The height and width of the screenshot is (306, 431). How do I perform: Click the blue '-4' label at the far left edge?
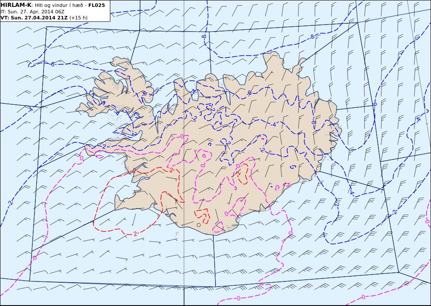click(30, 109)
